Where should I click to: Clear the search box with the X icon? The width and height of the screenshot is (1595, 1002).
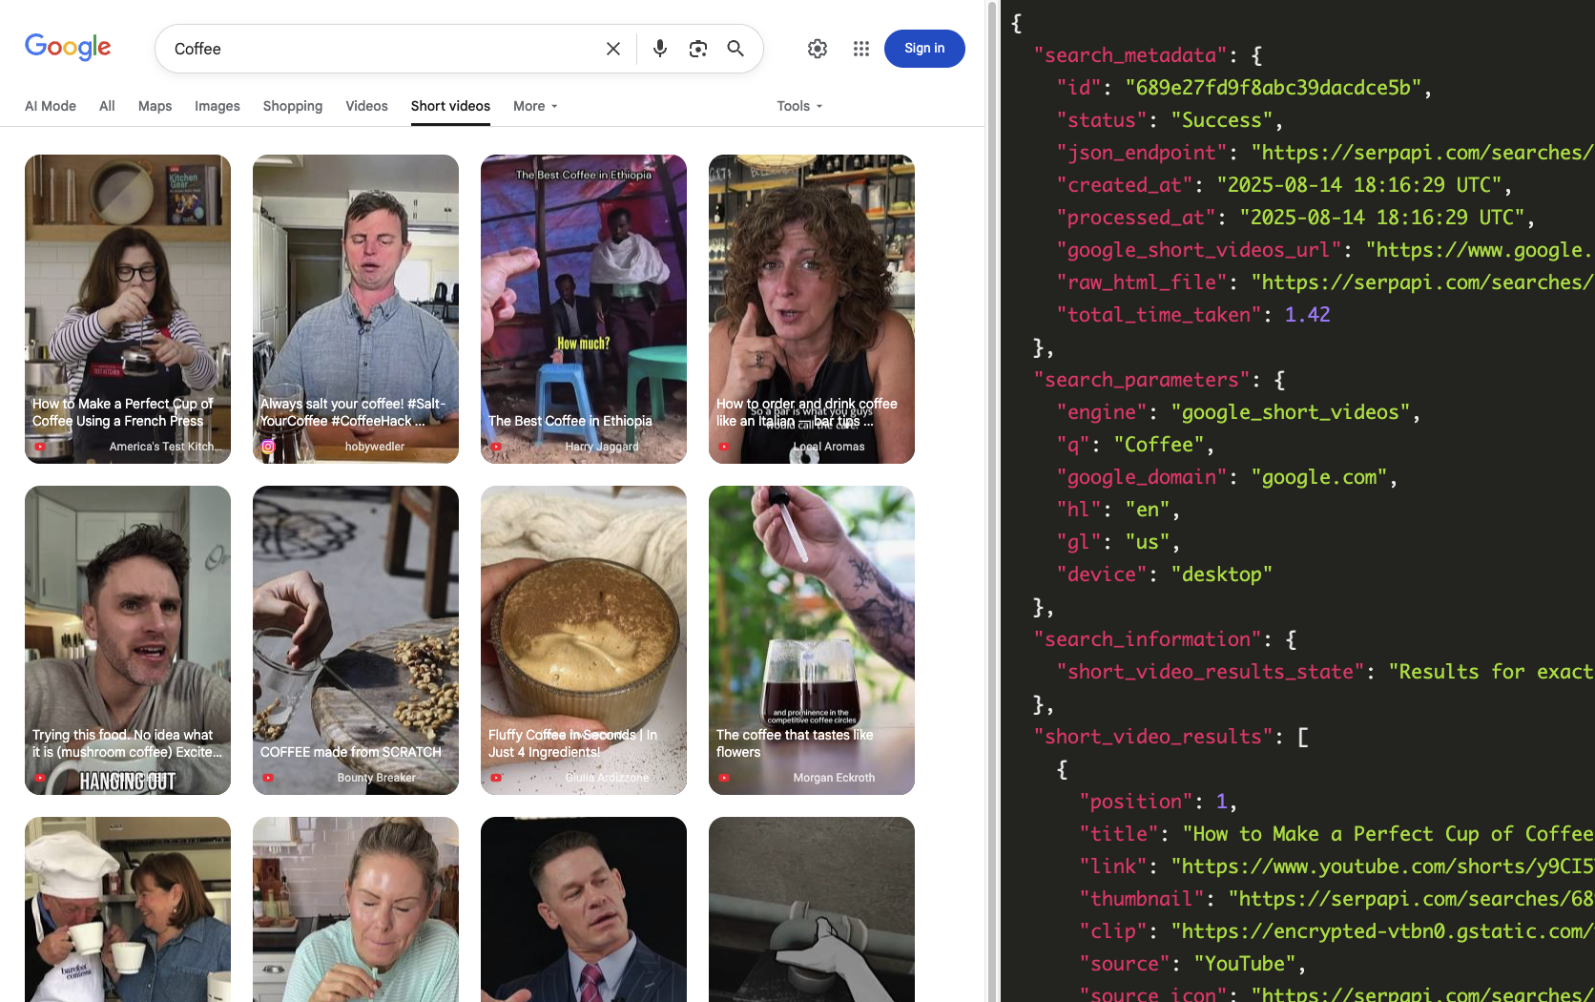(613, 49)
